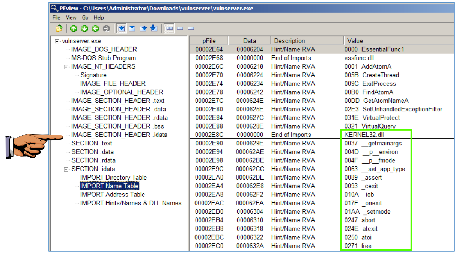
Task: Click the green down arrow toolbar button
Action: click(x=85, y=28)
